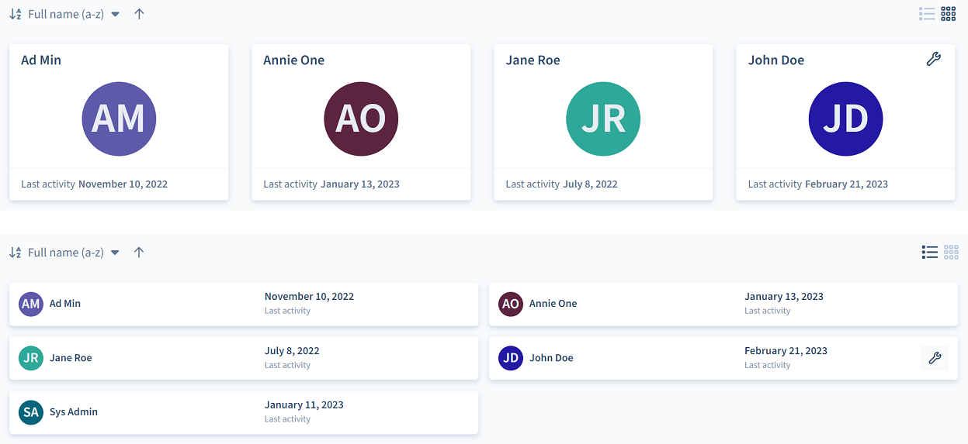Click the lower sort A-Z icon
This screenshot has width=968, height=444.
click(x=16, y=253)
